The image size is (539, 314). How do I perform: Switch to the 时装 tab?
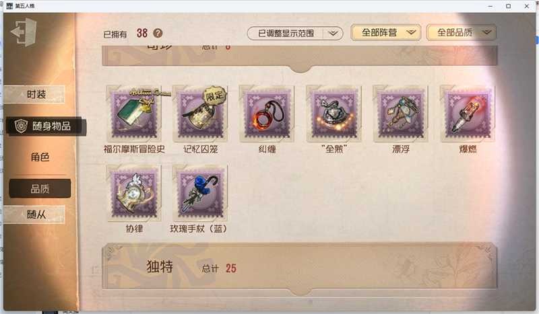pos(34,94)
